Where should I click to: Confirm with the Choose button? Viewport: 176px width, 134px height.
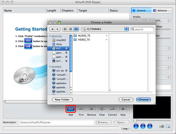[143, 100]
